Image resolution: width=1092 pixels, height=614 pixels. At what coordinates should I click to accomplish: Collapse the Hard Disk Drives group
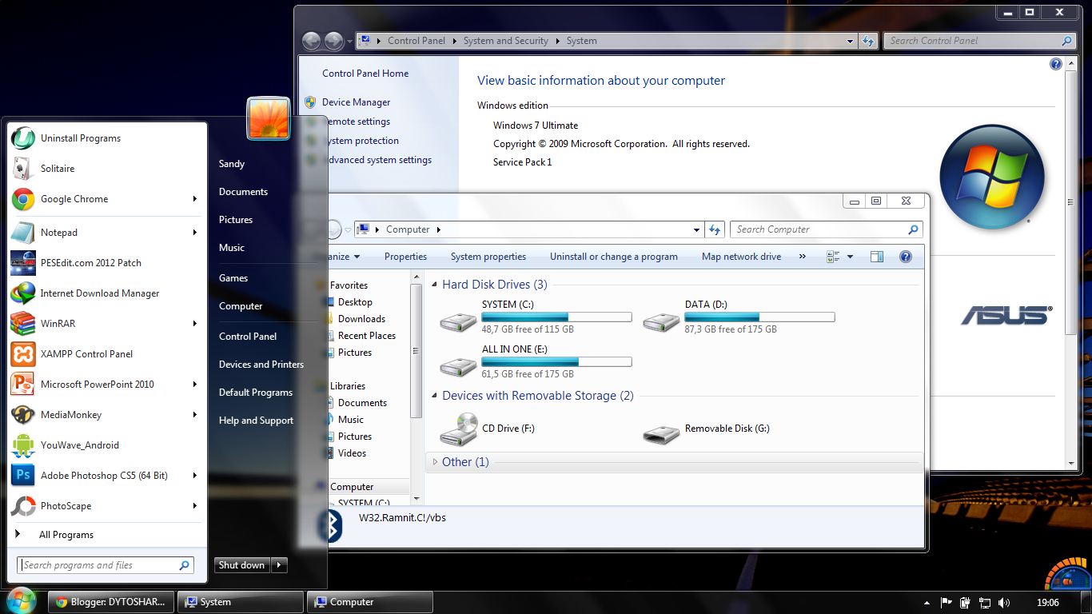pos(435,285)
